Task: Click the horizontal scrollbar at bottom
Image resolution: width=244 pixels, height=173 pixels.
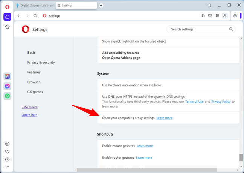Action: point(147,170)
